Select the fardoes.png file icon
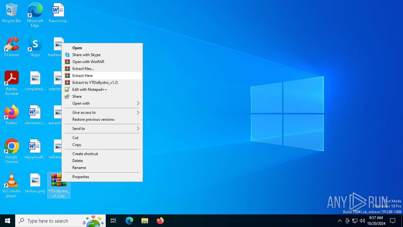This screenshot has height=227, width=403. click(x=35, y=183)
